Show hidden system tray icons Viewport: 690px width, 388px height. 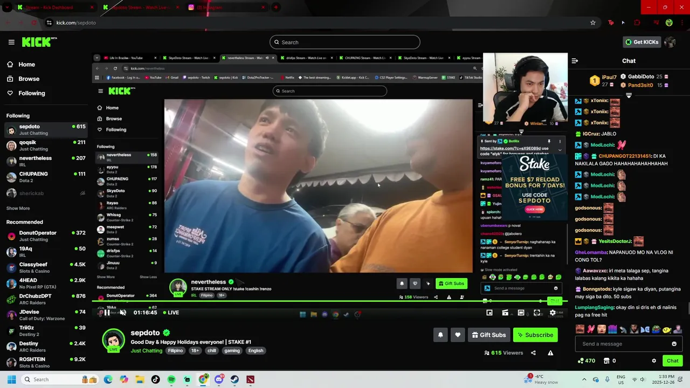click(x=584, y=379)
